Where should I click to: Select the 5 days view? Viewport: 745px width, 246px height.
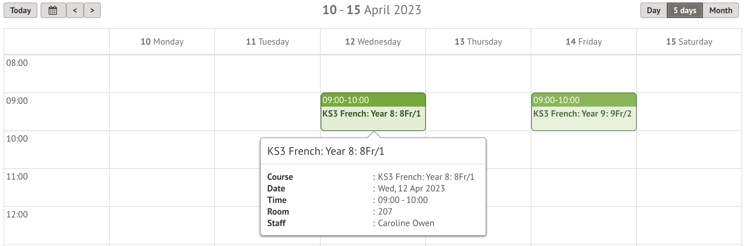(x=684, y=10)
